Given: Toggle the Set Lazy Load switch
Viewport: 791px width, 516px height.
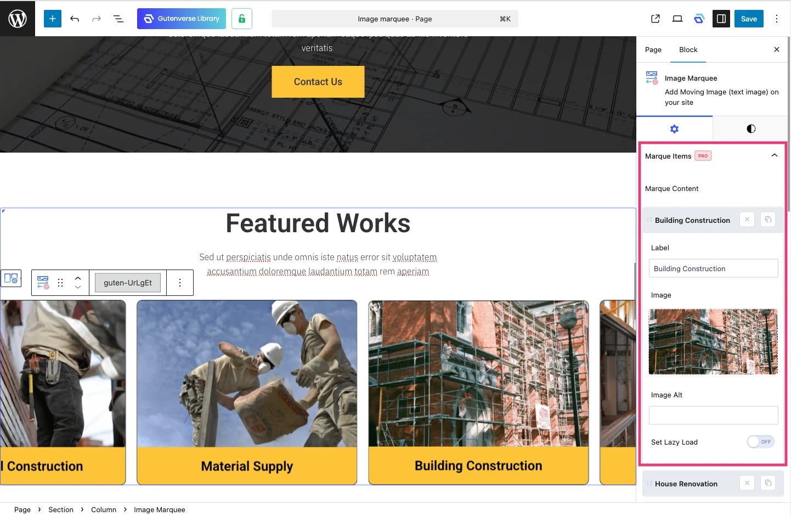Looking at the screenshot, I should (x=760, y=442).
